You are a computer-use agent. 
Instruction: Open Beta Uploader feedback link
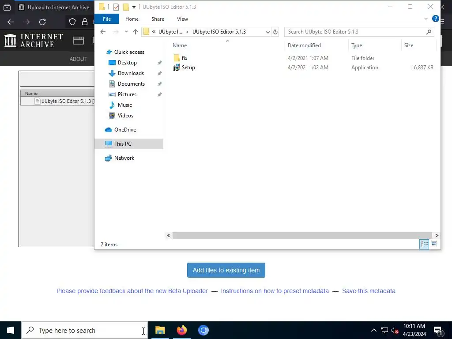(132, 291)
